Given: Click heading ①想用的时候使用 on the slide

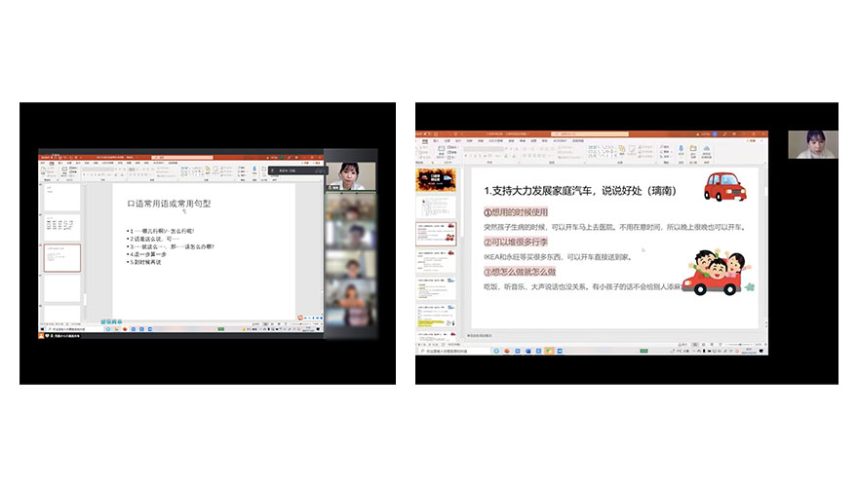Looking at the screenshot, I should click(516, 212).
